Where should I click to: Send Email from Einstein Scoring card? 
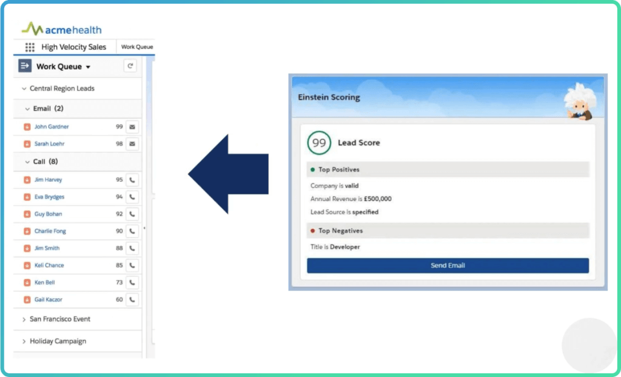[x=448, y=265]
